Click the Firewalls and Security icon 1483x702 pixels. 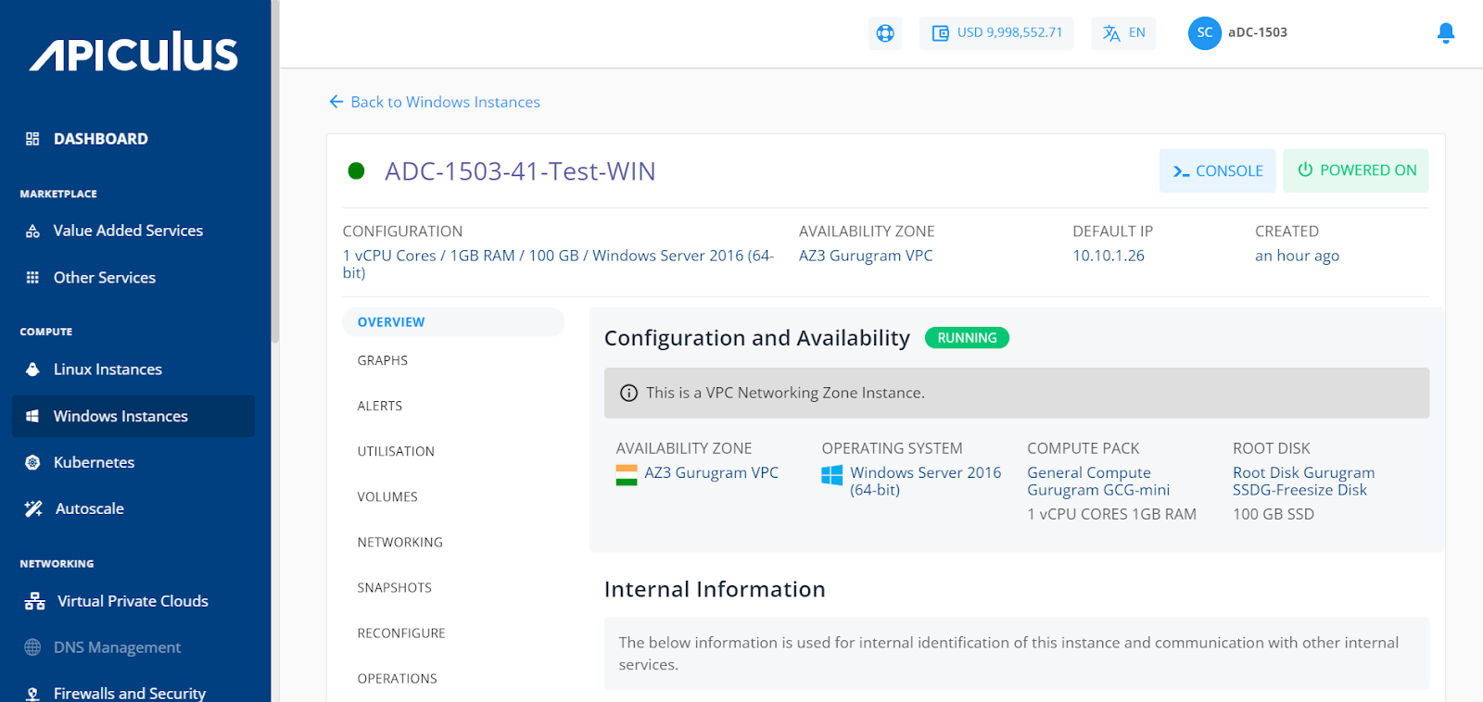point(32,694)
